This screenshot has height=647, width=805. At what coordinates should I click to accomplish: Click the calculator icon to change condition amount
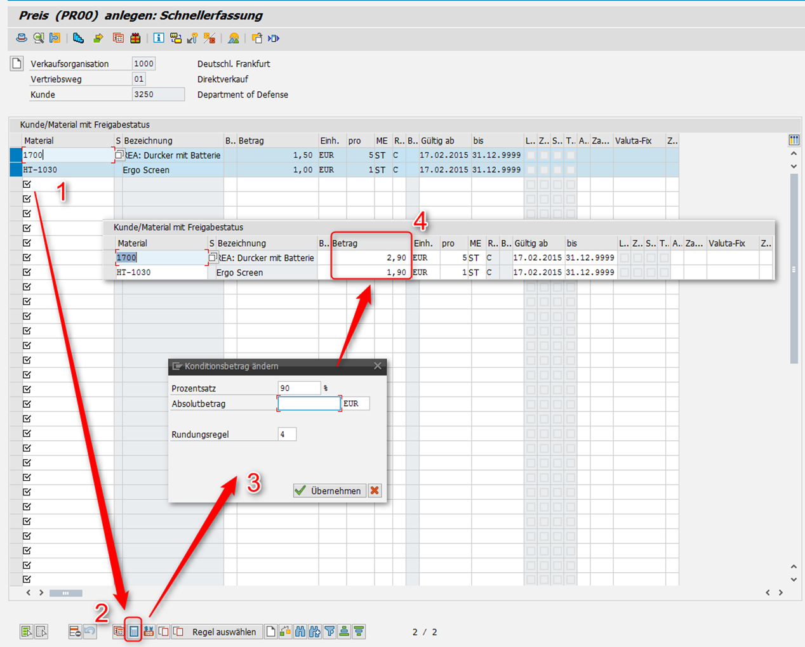tap(133, 631)
